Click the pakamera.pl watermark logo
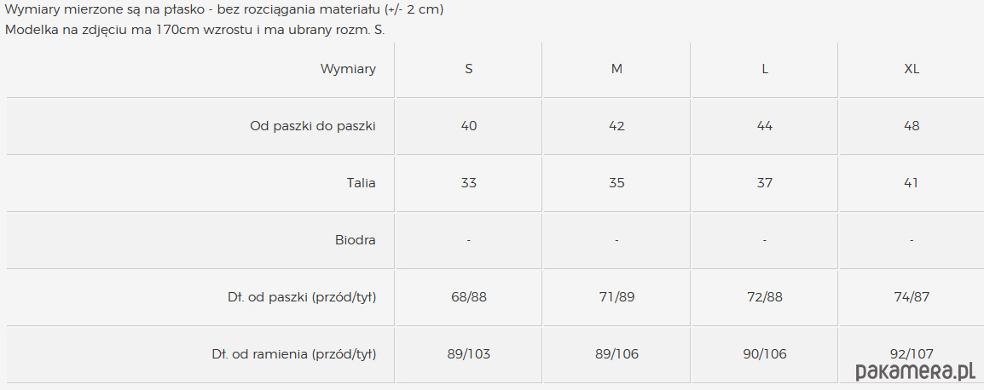Viewport: 984px width, 390px height. (916, 371)
